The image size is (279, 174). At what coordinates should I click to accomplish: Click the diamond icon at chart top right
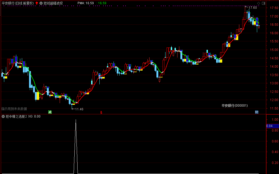tap(258, 3)
